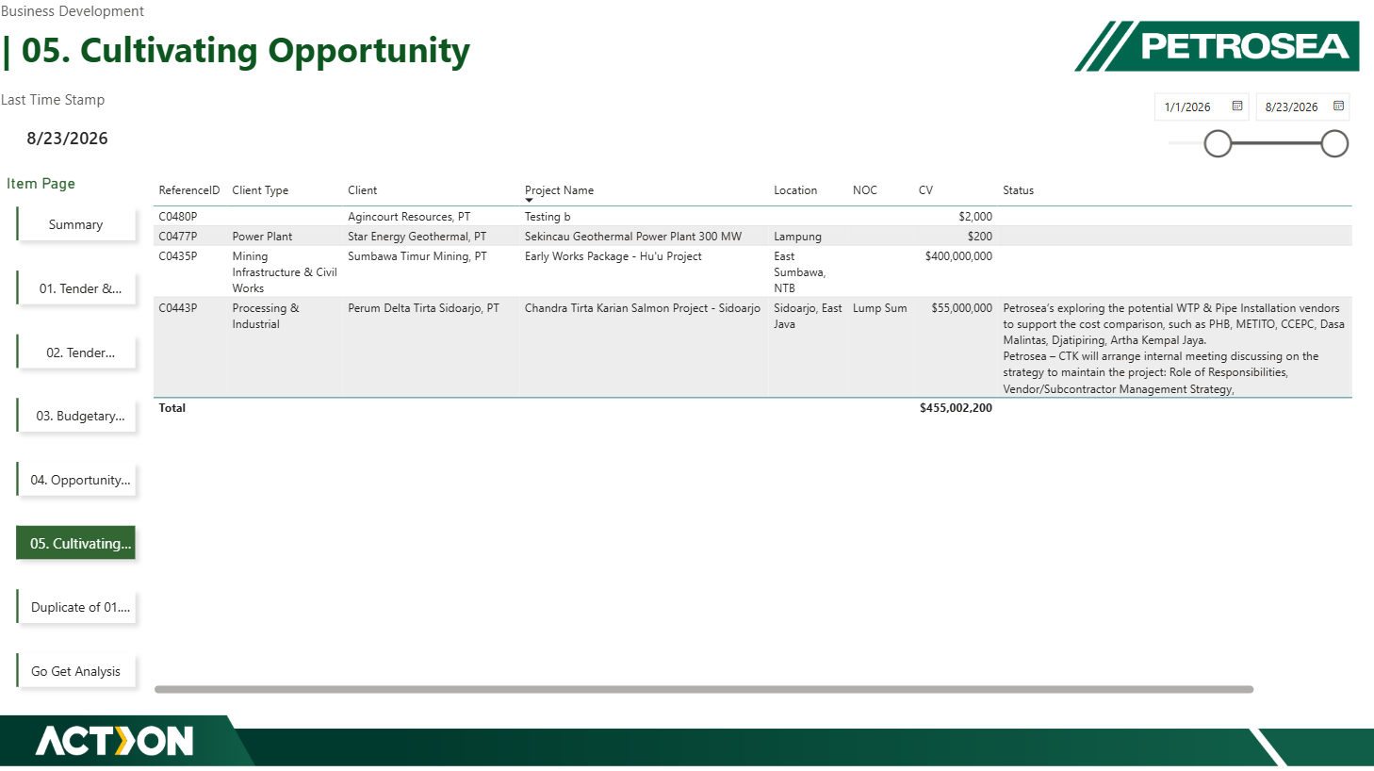The image size is (1374, 771).
Task: Sort by NOC column header
Action: tap(865, 190)
